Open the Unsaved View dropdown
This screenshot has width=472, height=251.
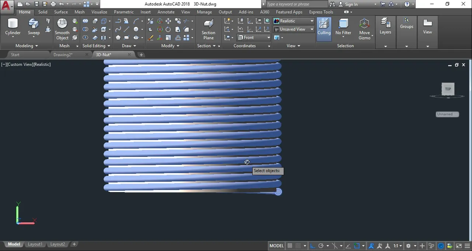(294, 29)
